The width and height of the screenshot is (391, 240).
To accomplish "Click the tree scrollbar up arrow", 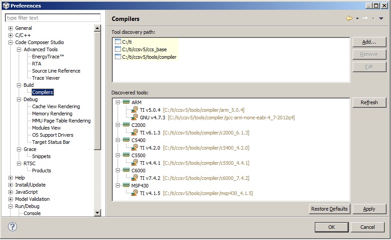I will coord(97,28).
